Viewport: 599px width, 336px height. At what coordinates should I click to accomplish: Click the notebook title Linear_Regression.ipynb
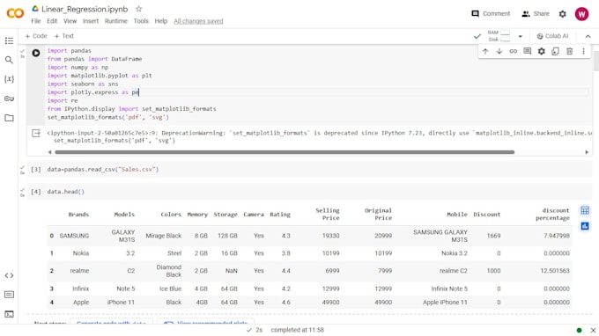pos(85,9)
